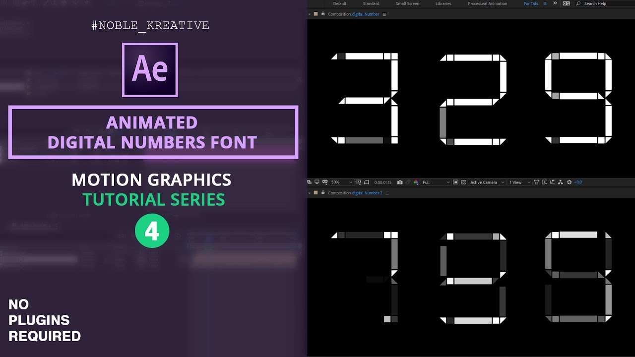
Task: Click the Toggle Pixel Aspect Ratio Correction icon
Action: click(x=537, y=182)
